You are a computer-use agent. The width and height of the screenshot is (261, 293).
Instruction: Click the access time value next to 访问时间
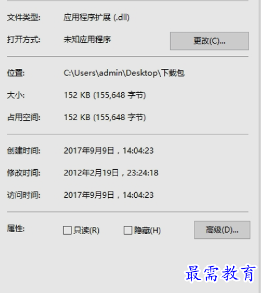click(109, 195)
